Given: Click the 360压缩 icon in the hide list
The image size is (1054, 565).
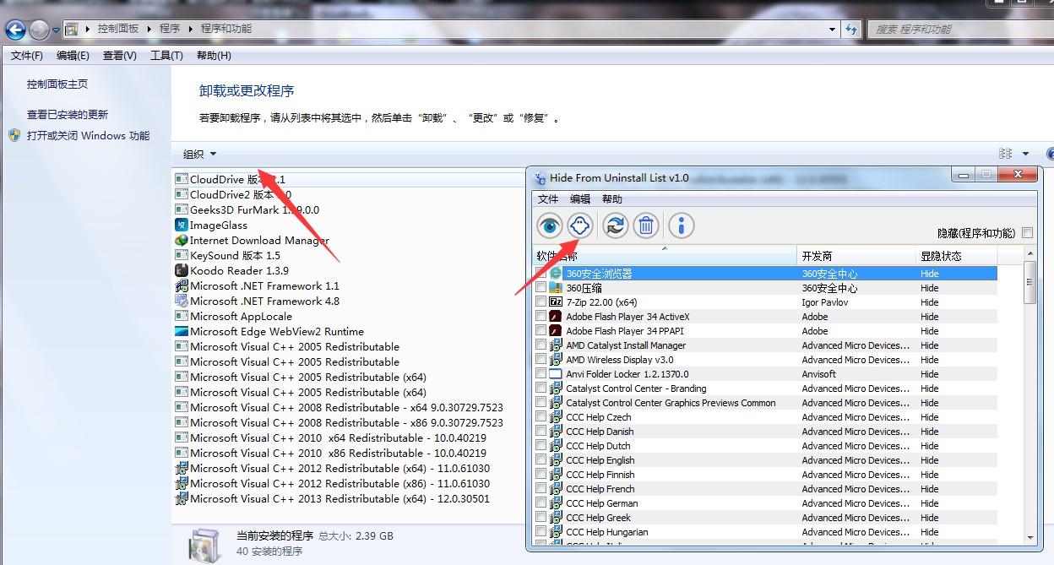Looking at the screenshot, I should 556,288.
